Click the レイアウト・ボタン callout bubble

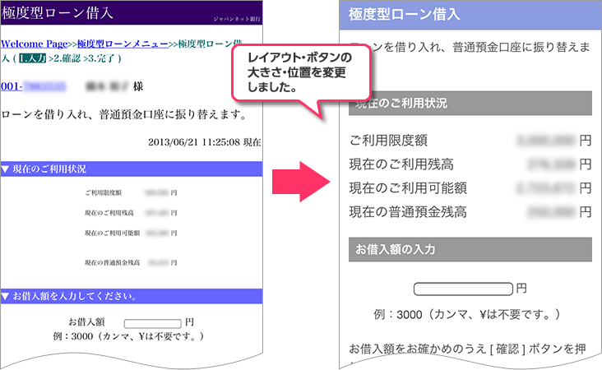(x=299, y=72)
